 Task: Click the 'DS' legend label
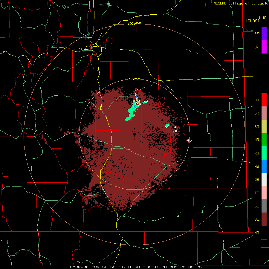[x=256, y=179]
